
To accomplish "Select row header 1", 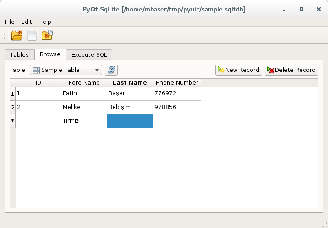I will [x=12, y=93].
